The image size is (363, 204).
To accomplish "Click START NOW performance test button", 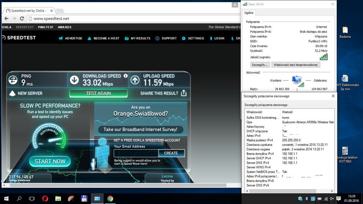I will [x=50, y=162].
